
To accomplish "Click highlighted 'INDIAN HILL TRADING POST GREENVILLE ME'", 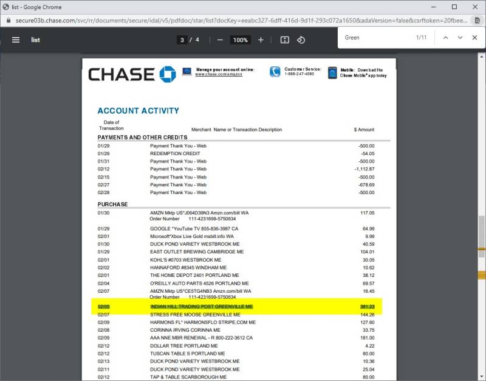I will point(202,307).
